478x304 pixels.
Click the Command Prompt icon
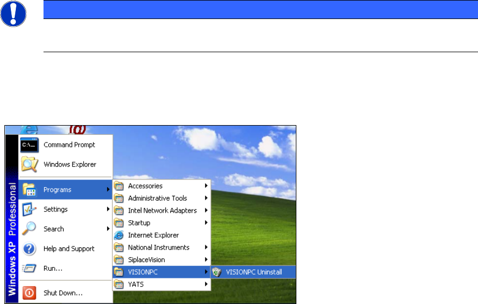tap(29, 145)
